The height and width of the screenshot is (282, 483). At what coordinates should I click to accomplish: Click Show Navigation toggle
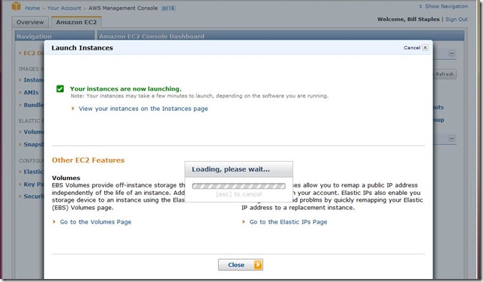pos(443,6)
